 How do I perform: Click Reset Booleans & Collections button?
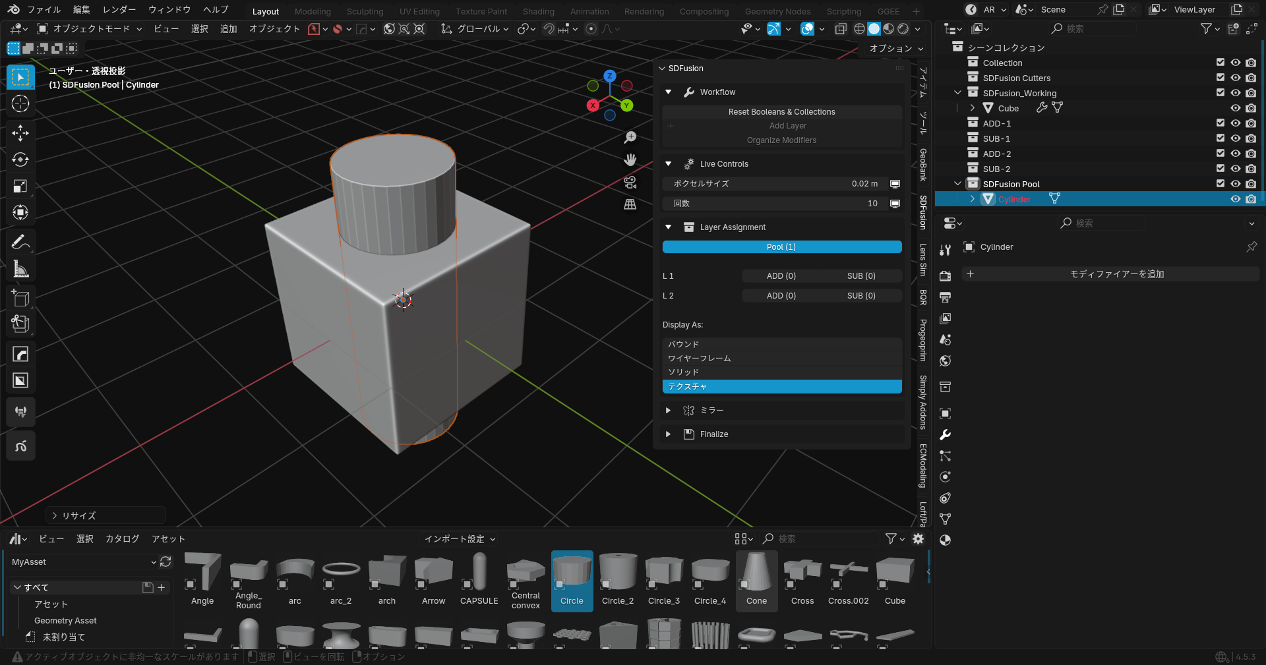[782, 112]
